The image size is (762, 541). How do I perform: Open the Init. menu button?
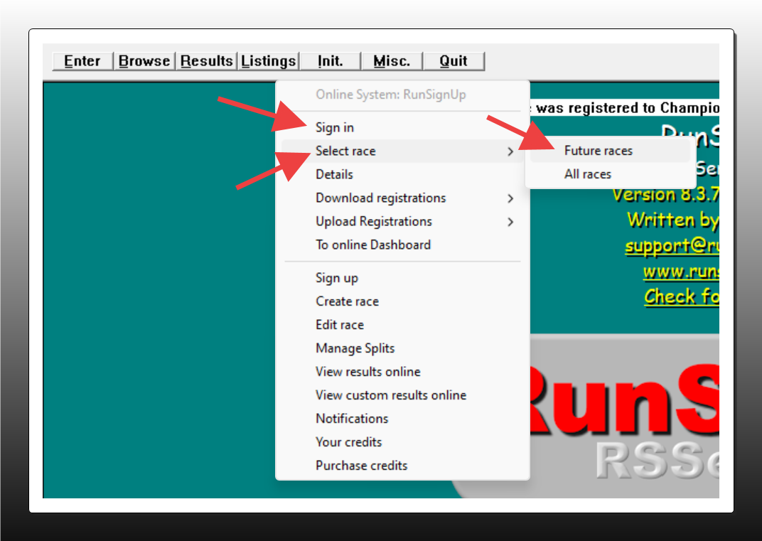tap(331, 61)
